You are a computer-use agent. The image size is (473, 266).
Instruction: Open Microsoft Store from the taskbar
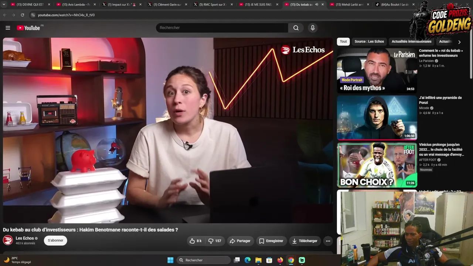pyautogui.click(x=269, y=260)
